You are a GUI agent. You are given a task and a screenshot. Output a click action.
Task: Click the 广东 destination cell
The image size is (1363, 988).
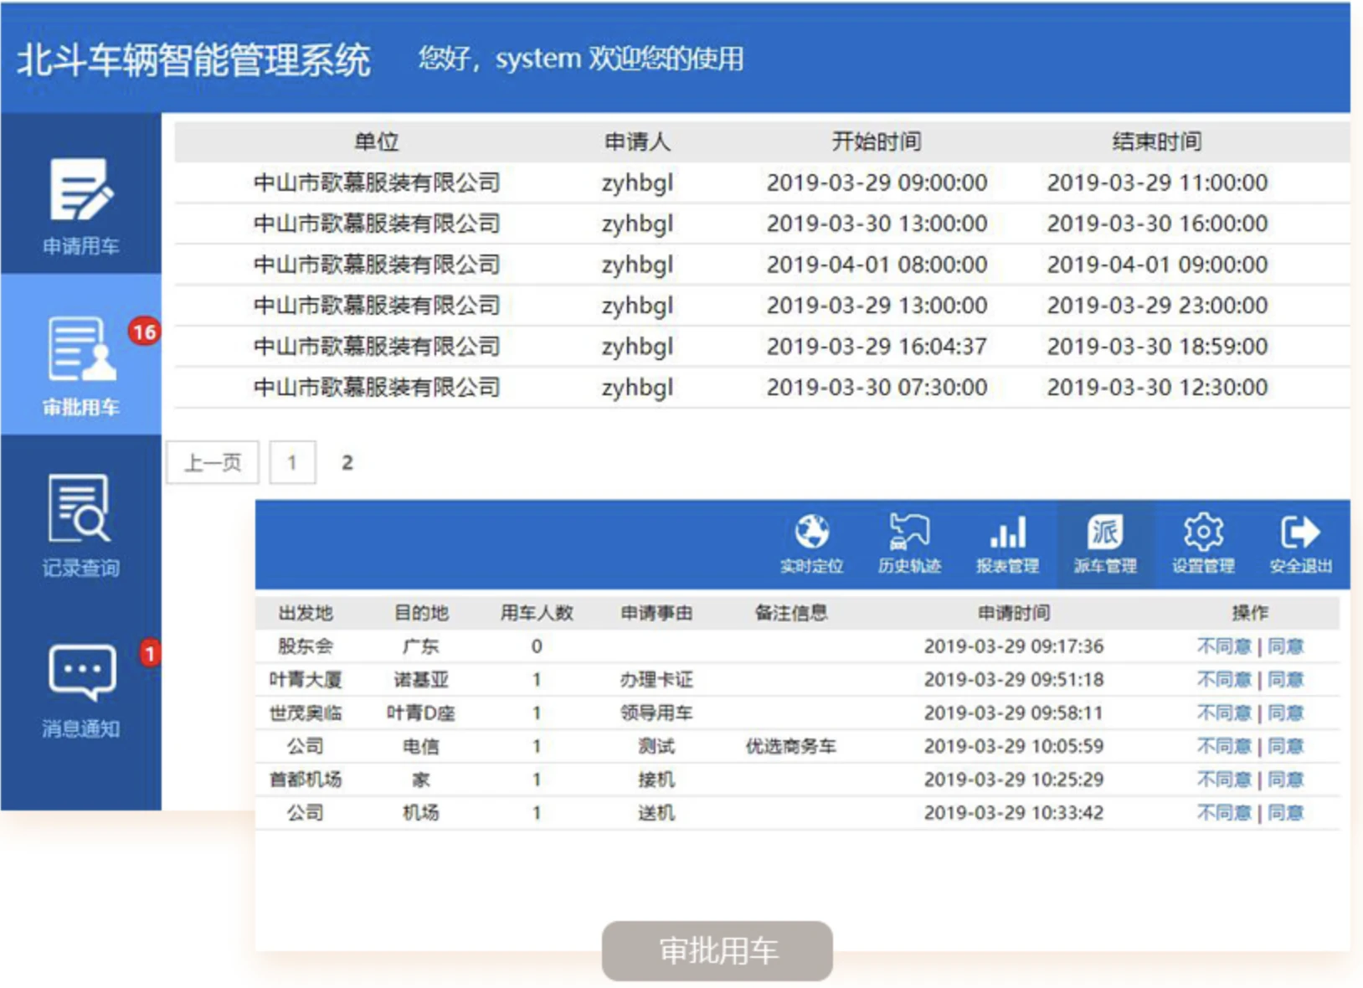pos(421,646)
